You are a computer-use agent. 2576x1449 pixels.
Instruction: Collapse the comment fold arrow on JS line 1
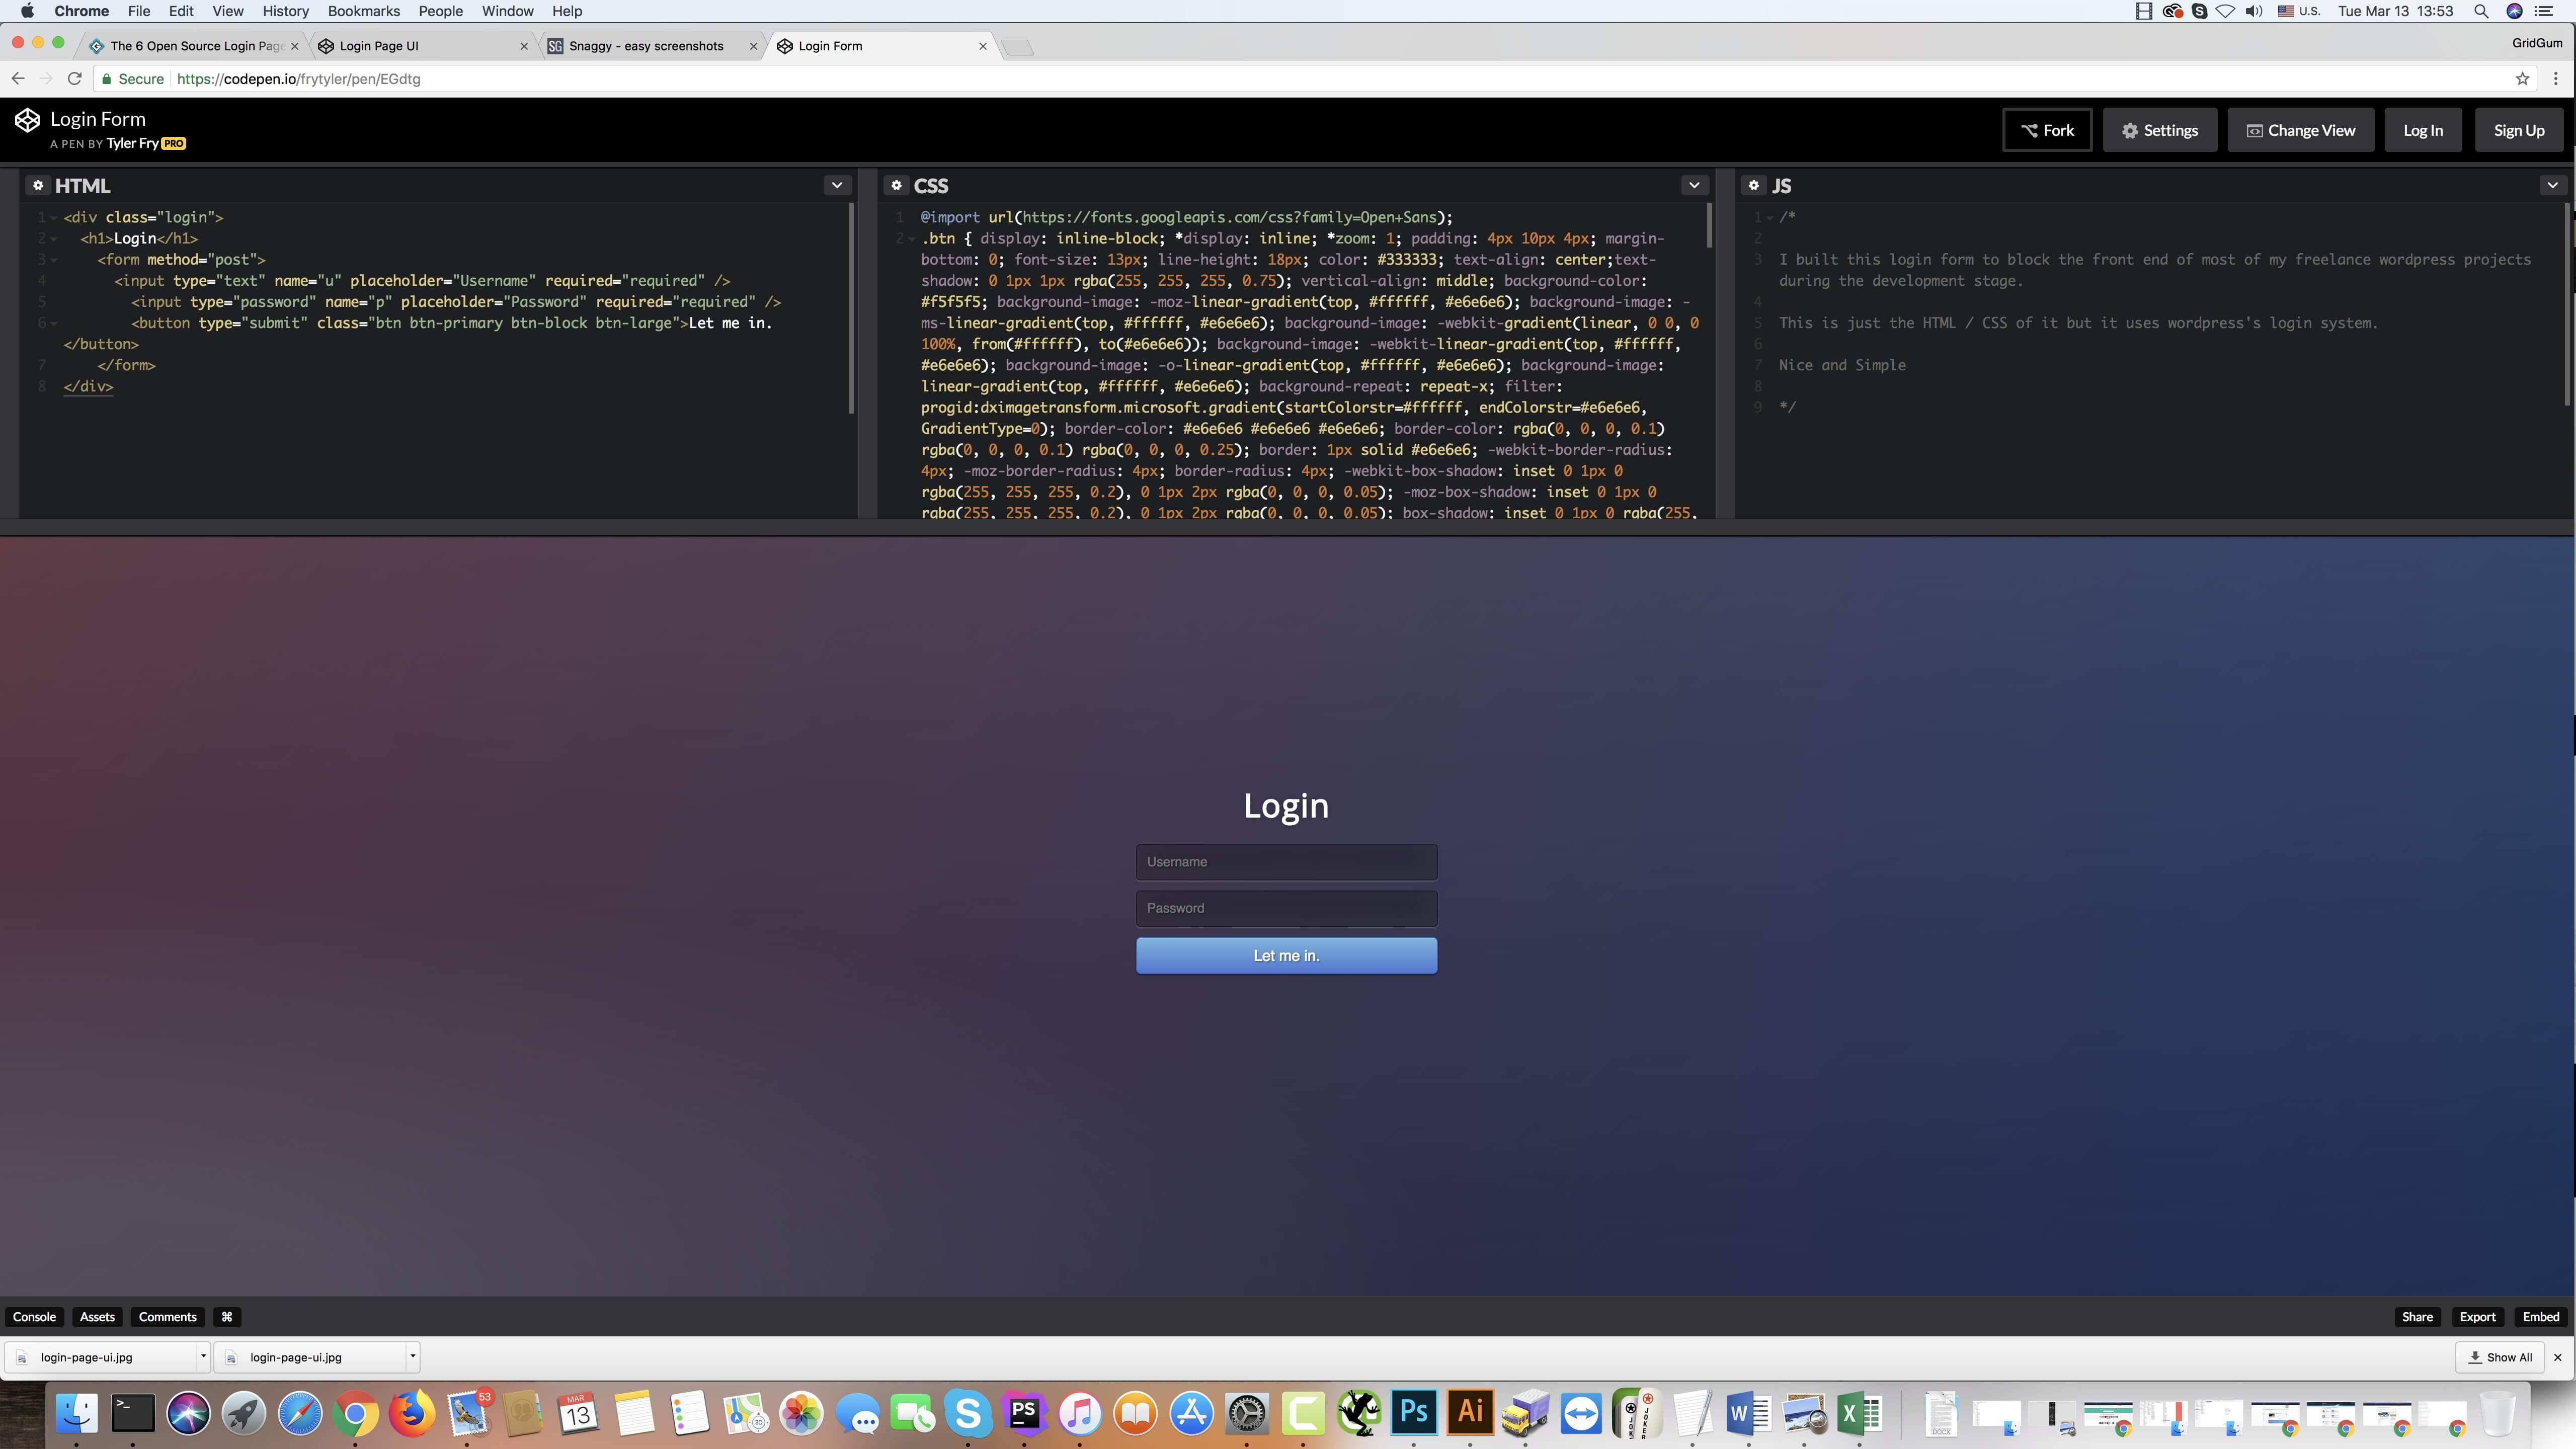coord(1769,218)
